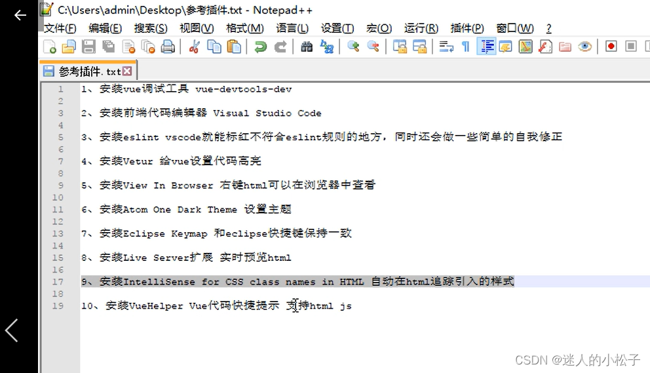Save the file with the floppy disk icon
The height and width of the screenshot is (373, 650).
pos(88,47)
